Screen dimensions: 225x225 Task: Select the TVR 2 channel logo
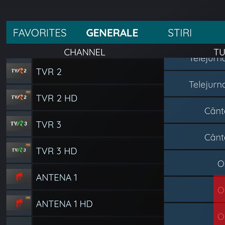tap(19, 71)
